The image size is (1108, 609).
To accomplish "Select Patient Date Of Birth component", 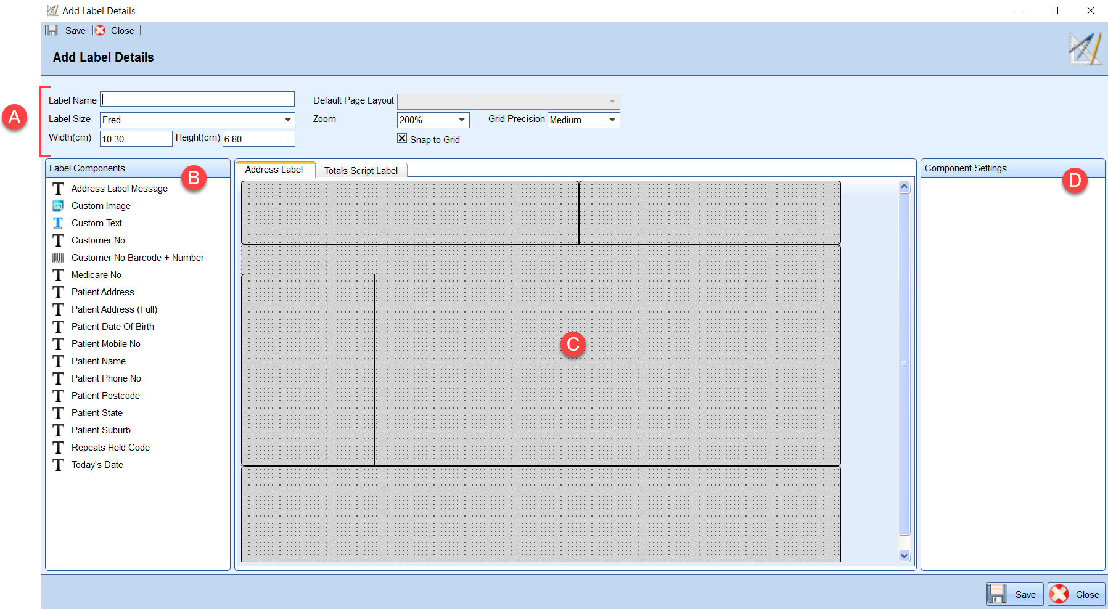I will tap(113, 327).
